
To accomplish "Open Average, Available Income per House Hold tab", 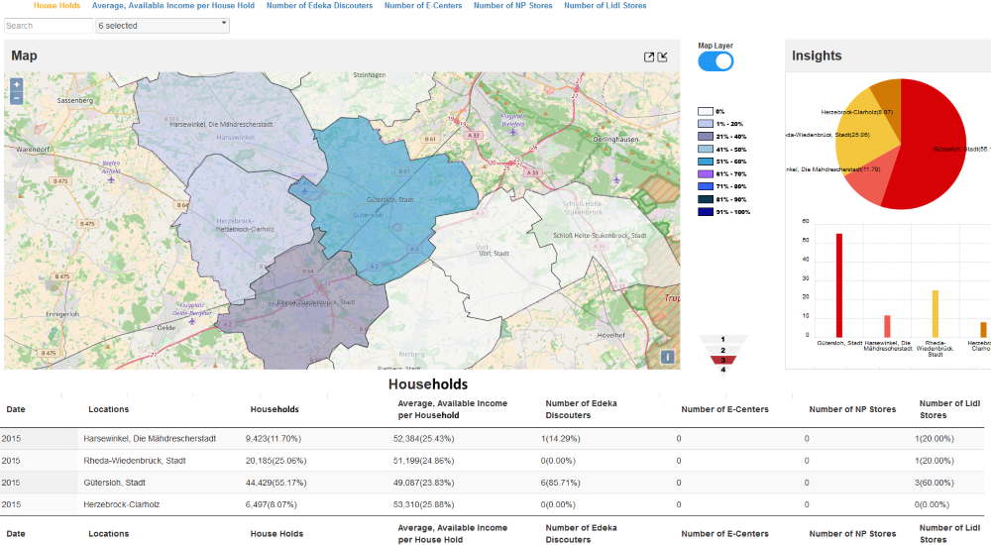I will [173, 6].
